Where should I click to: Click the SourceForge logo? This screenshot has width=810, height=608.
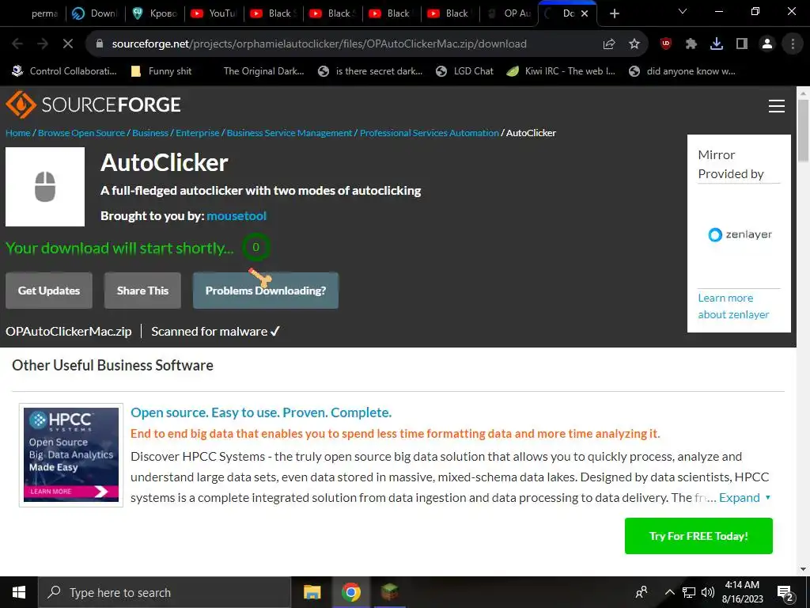coord(93,105)
